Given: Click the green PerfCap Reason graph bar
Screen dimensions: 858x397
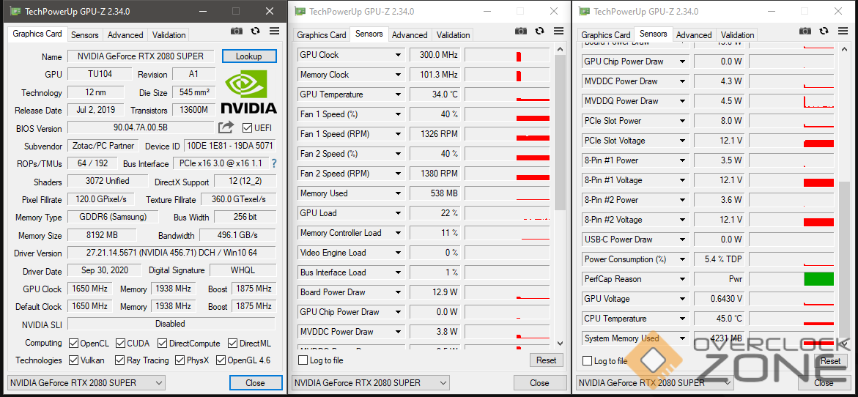Looking at the screenshot, I should coord(818,279).
